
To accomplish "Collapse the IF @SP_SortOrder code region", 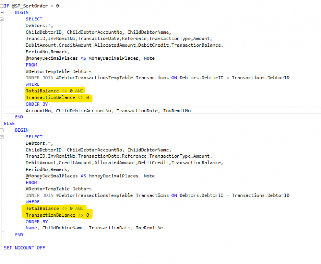I will 2,6.
